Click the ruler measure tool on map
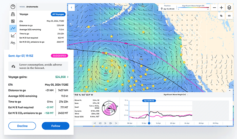This screenshot has width=237, height=139. (229, 15)
